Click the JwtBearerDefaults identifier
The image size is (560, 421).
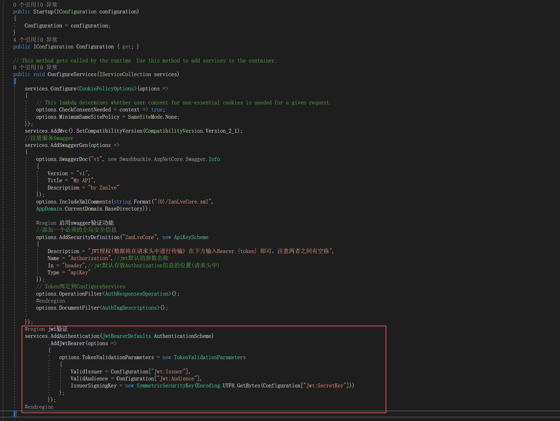pos(127,336)
